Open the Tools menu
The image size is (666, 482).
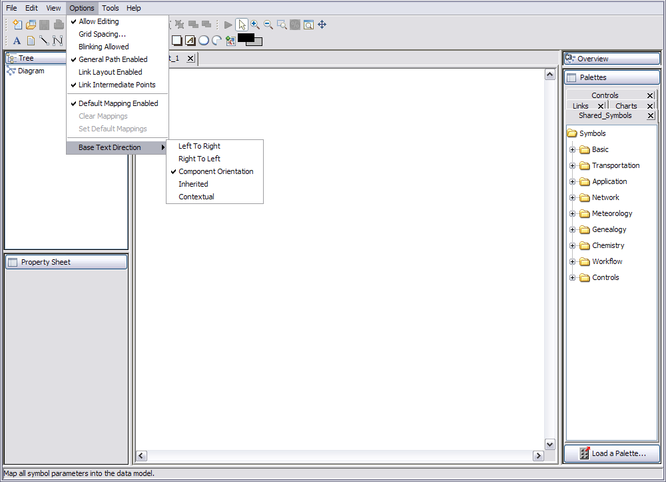pyautogui.click(x=111, y=8)
